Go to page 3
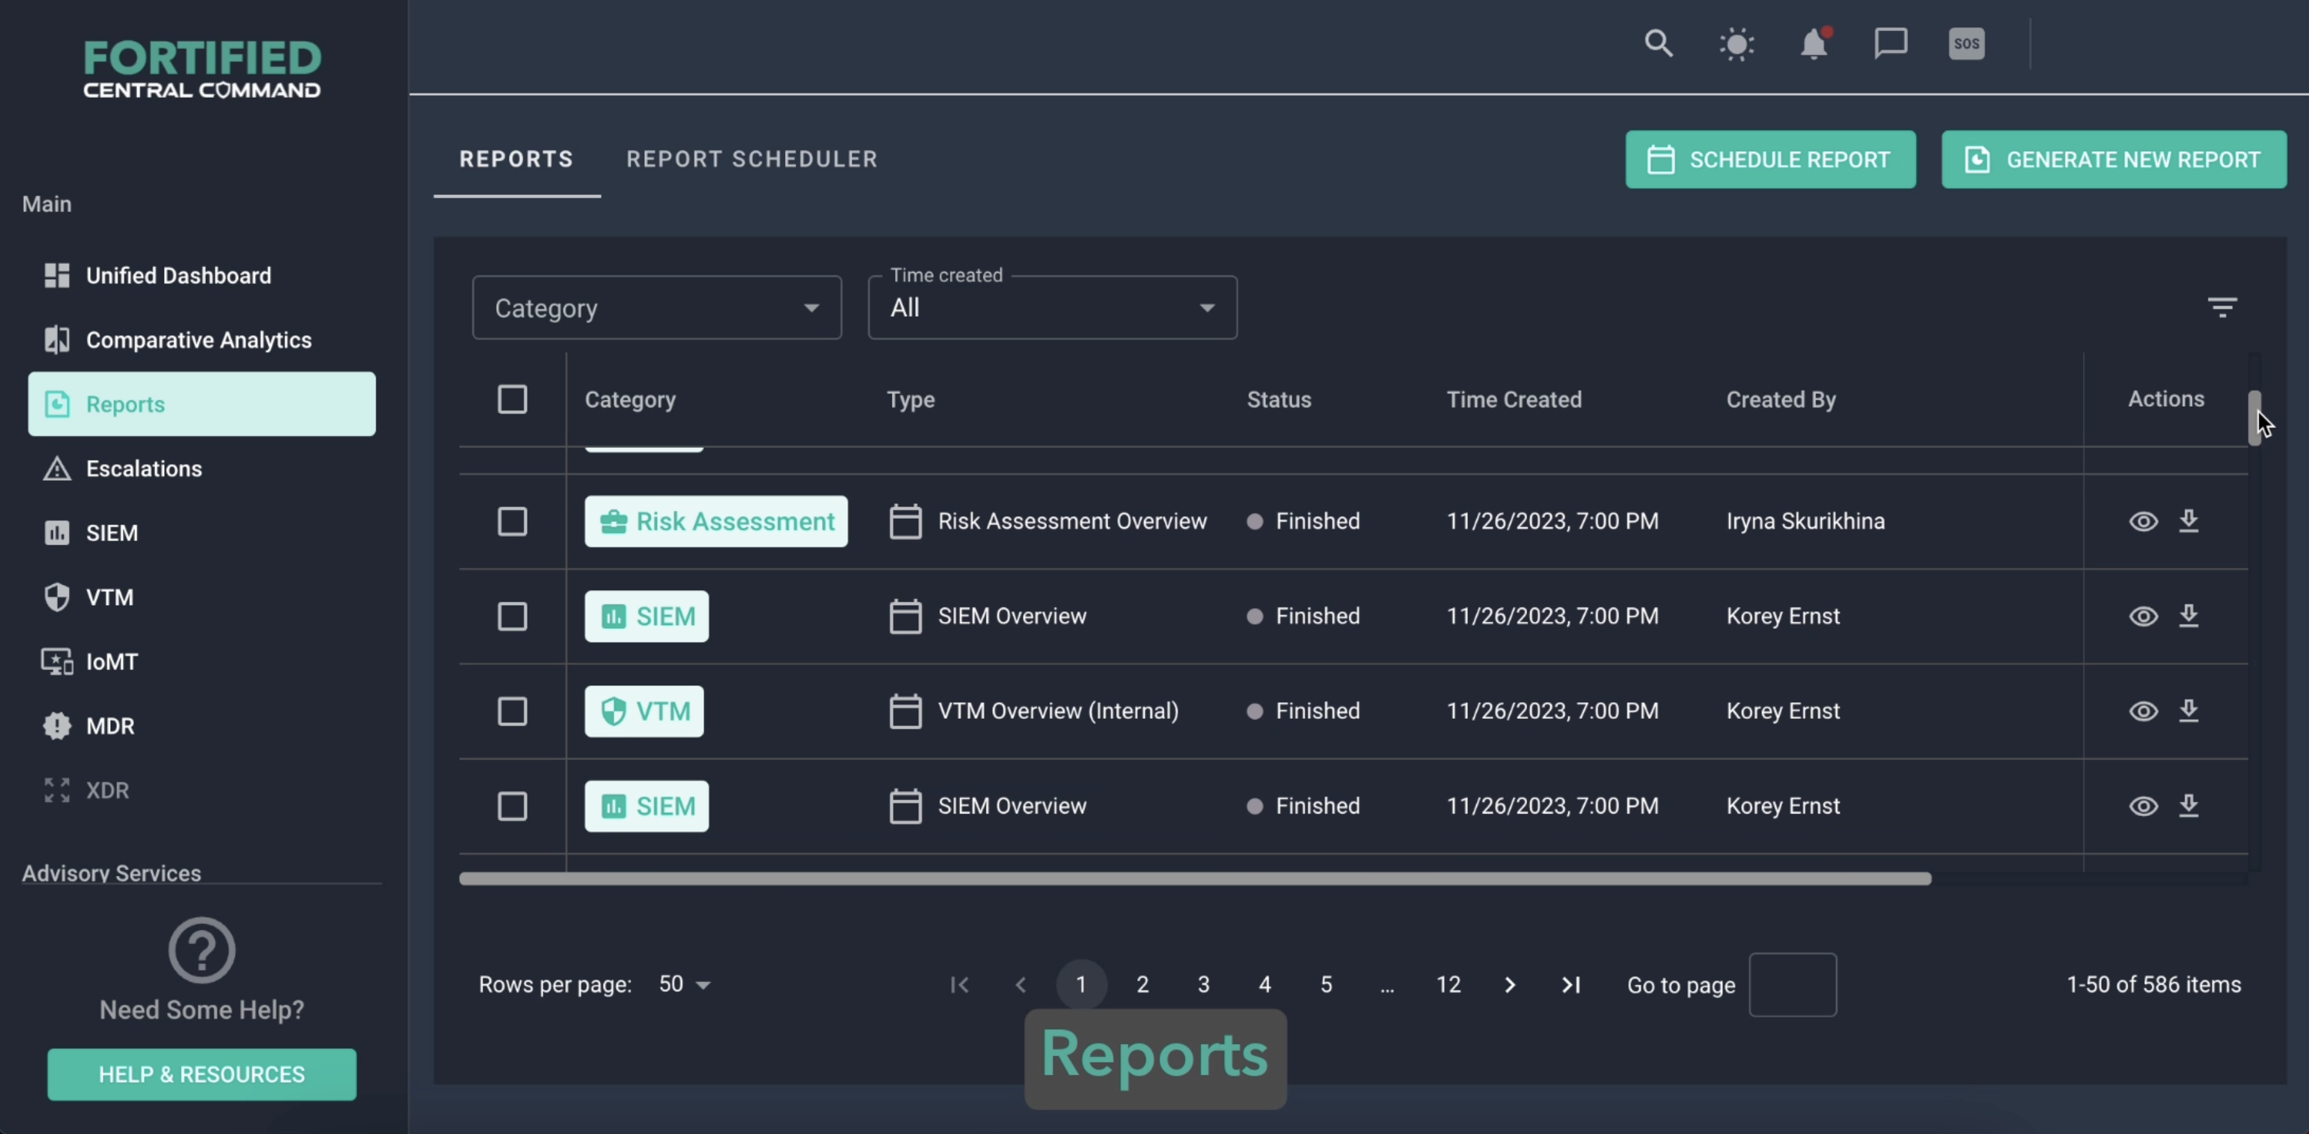 coord(1204,985)
